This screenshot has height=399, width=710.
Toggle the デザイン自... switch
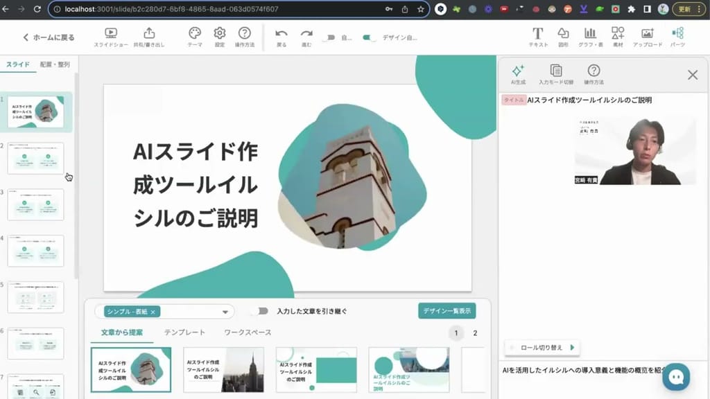click(369, 37)
